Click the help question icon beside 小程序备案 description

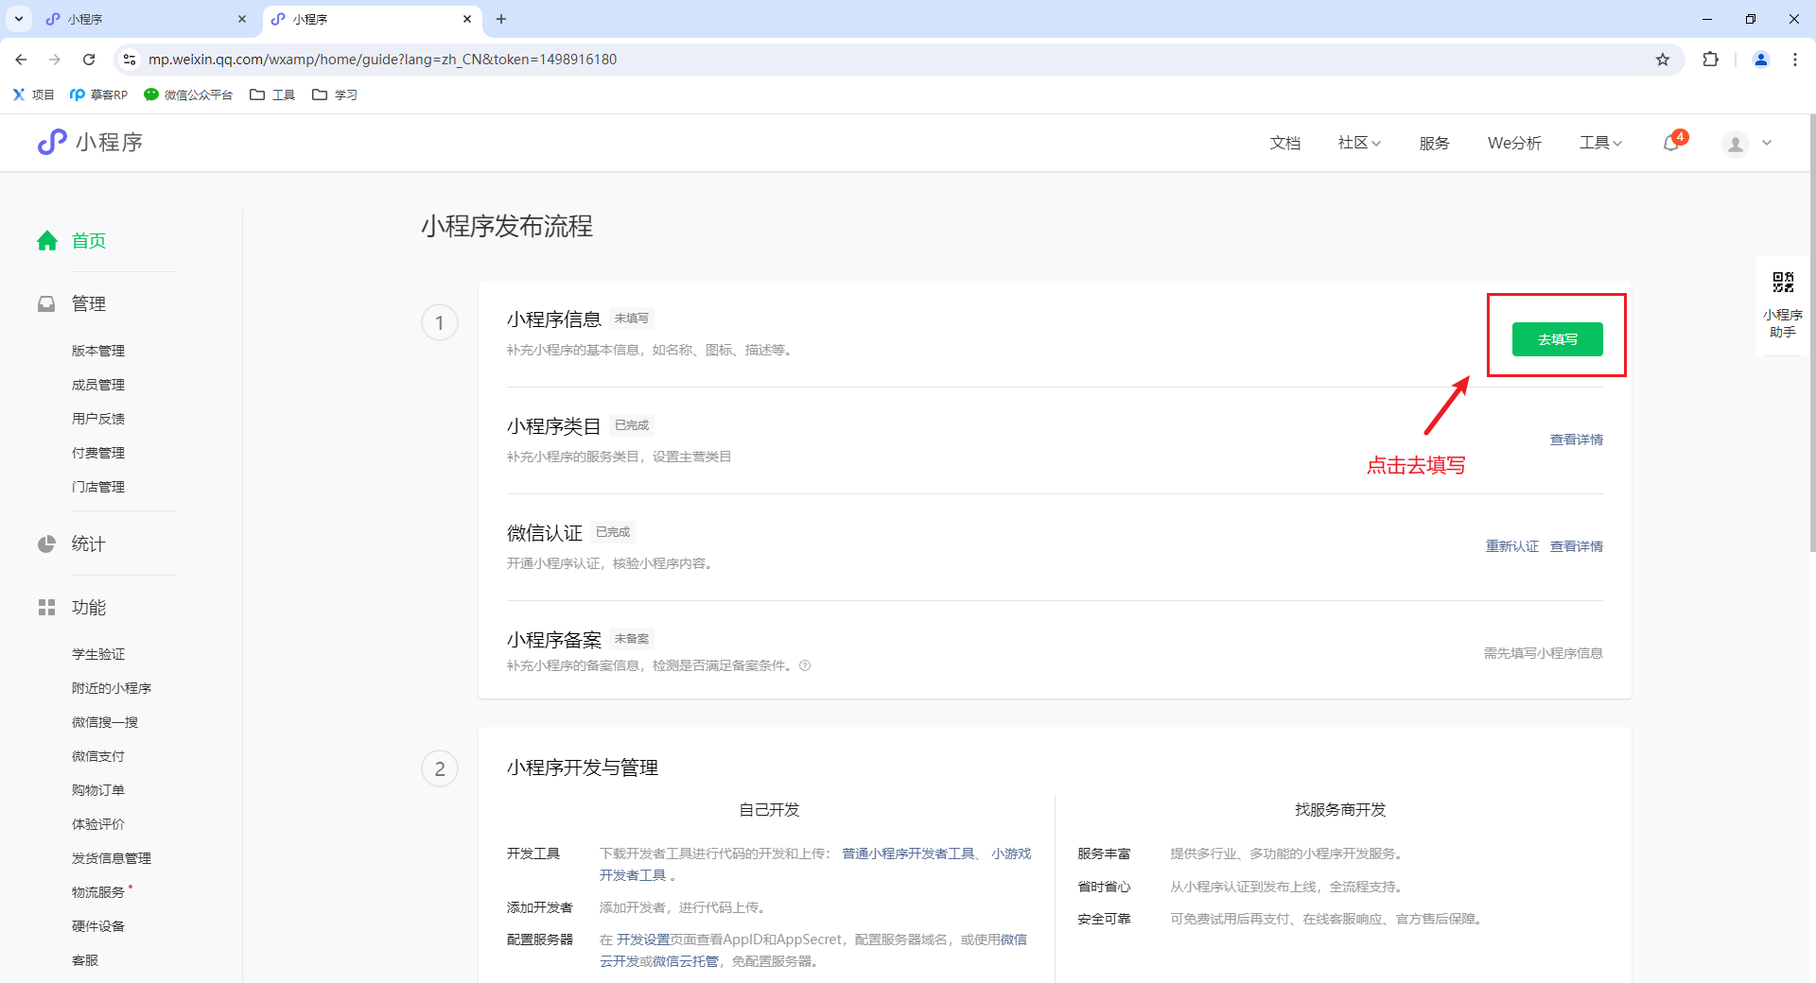(x=805, y=665)
